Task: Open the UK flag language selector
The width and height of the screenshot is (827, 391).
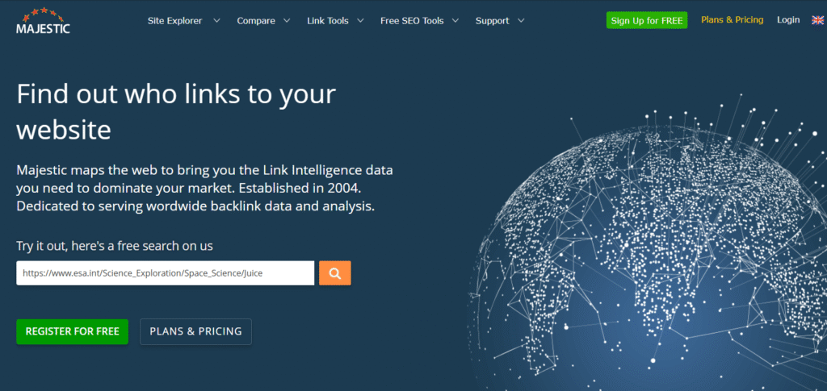Action: (817, 20)
